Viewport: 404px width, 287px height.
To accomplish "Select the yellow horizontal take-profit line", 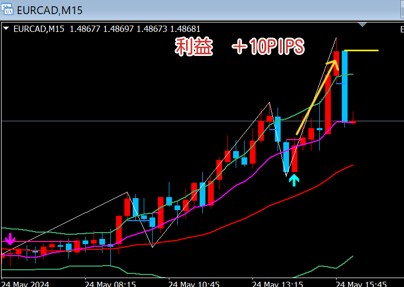I will [x=362, y=51].
